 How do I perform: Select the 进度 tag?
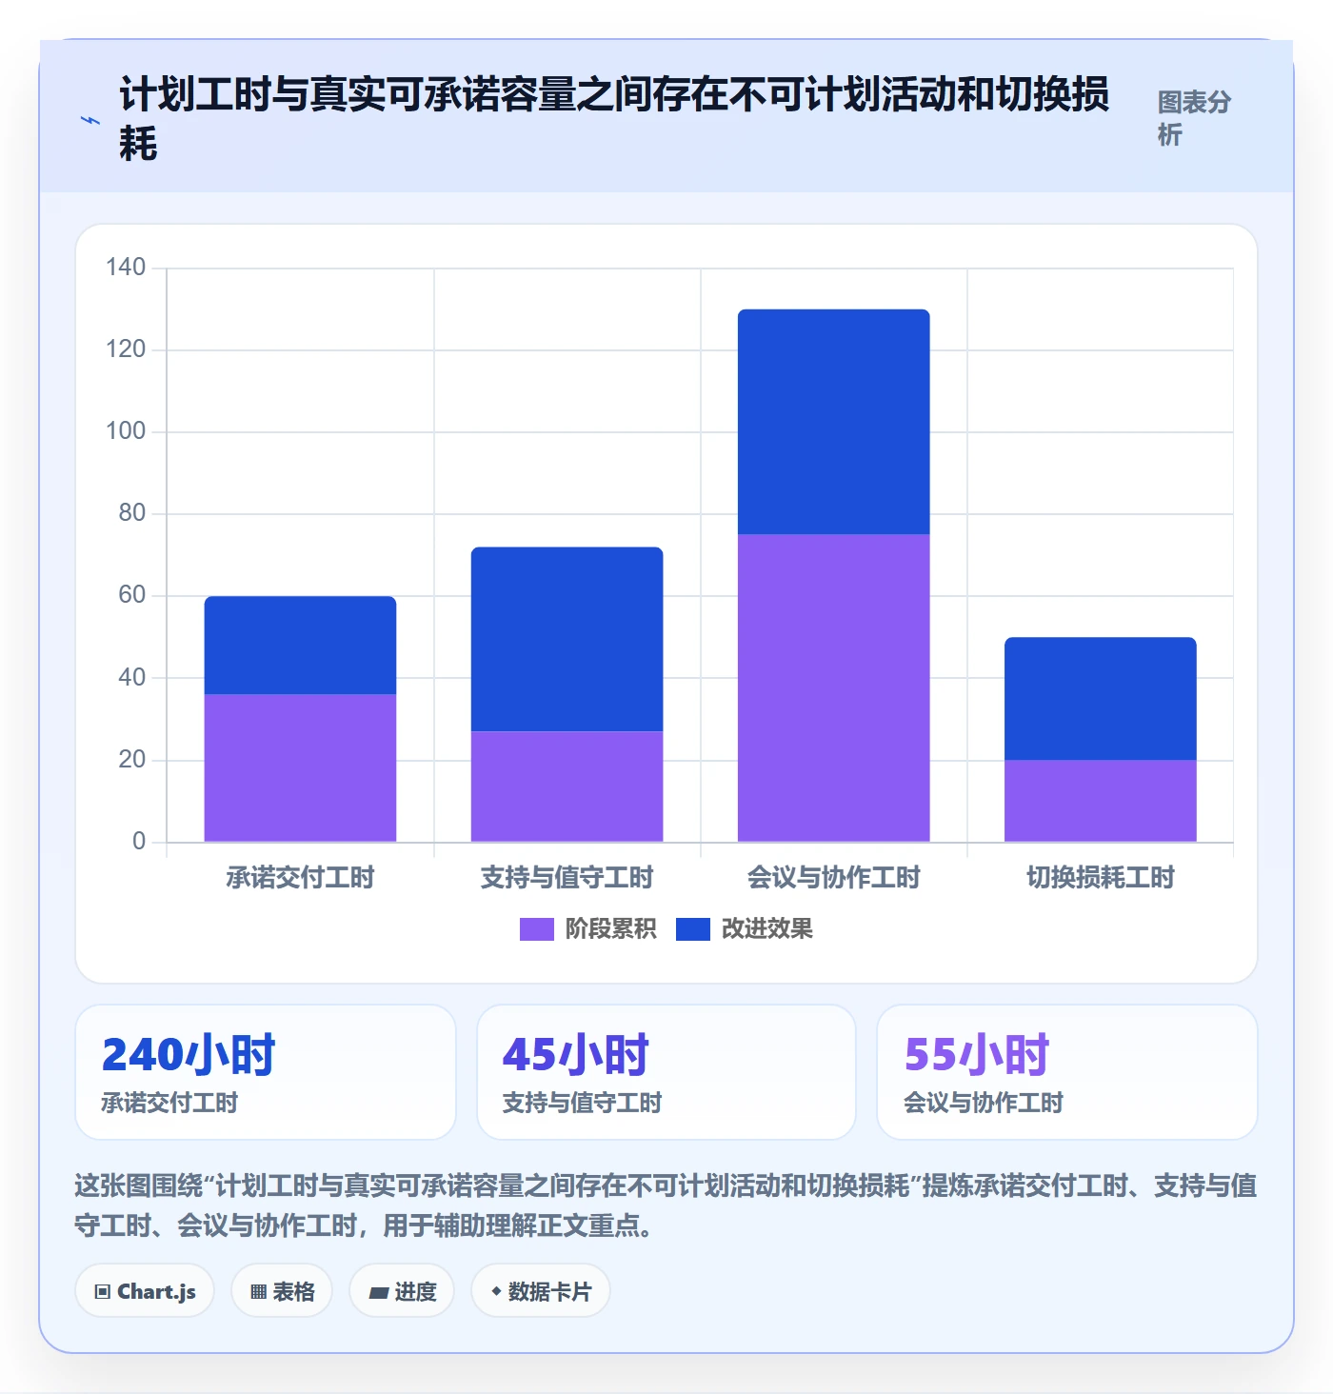click(x=402, y=1291)
